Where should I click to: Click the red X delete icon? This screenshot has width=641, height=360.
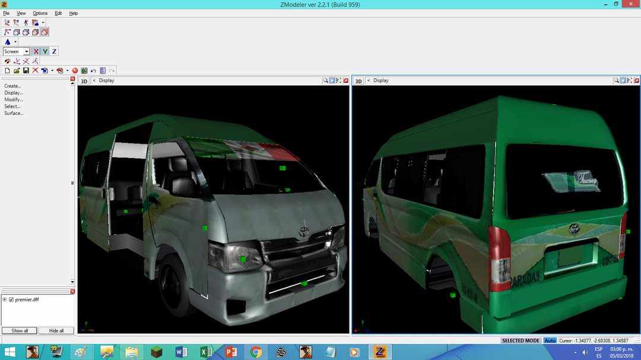click(35, 70)
